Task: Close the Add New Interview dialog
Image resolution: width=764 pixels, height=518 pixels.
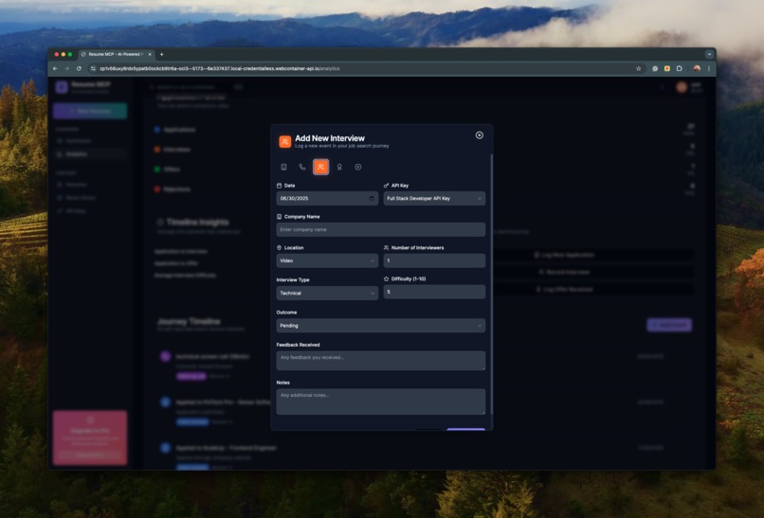Action: point(479,135)
